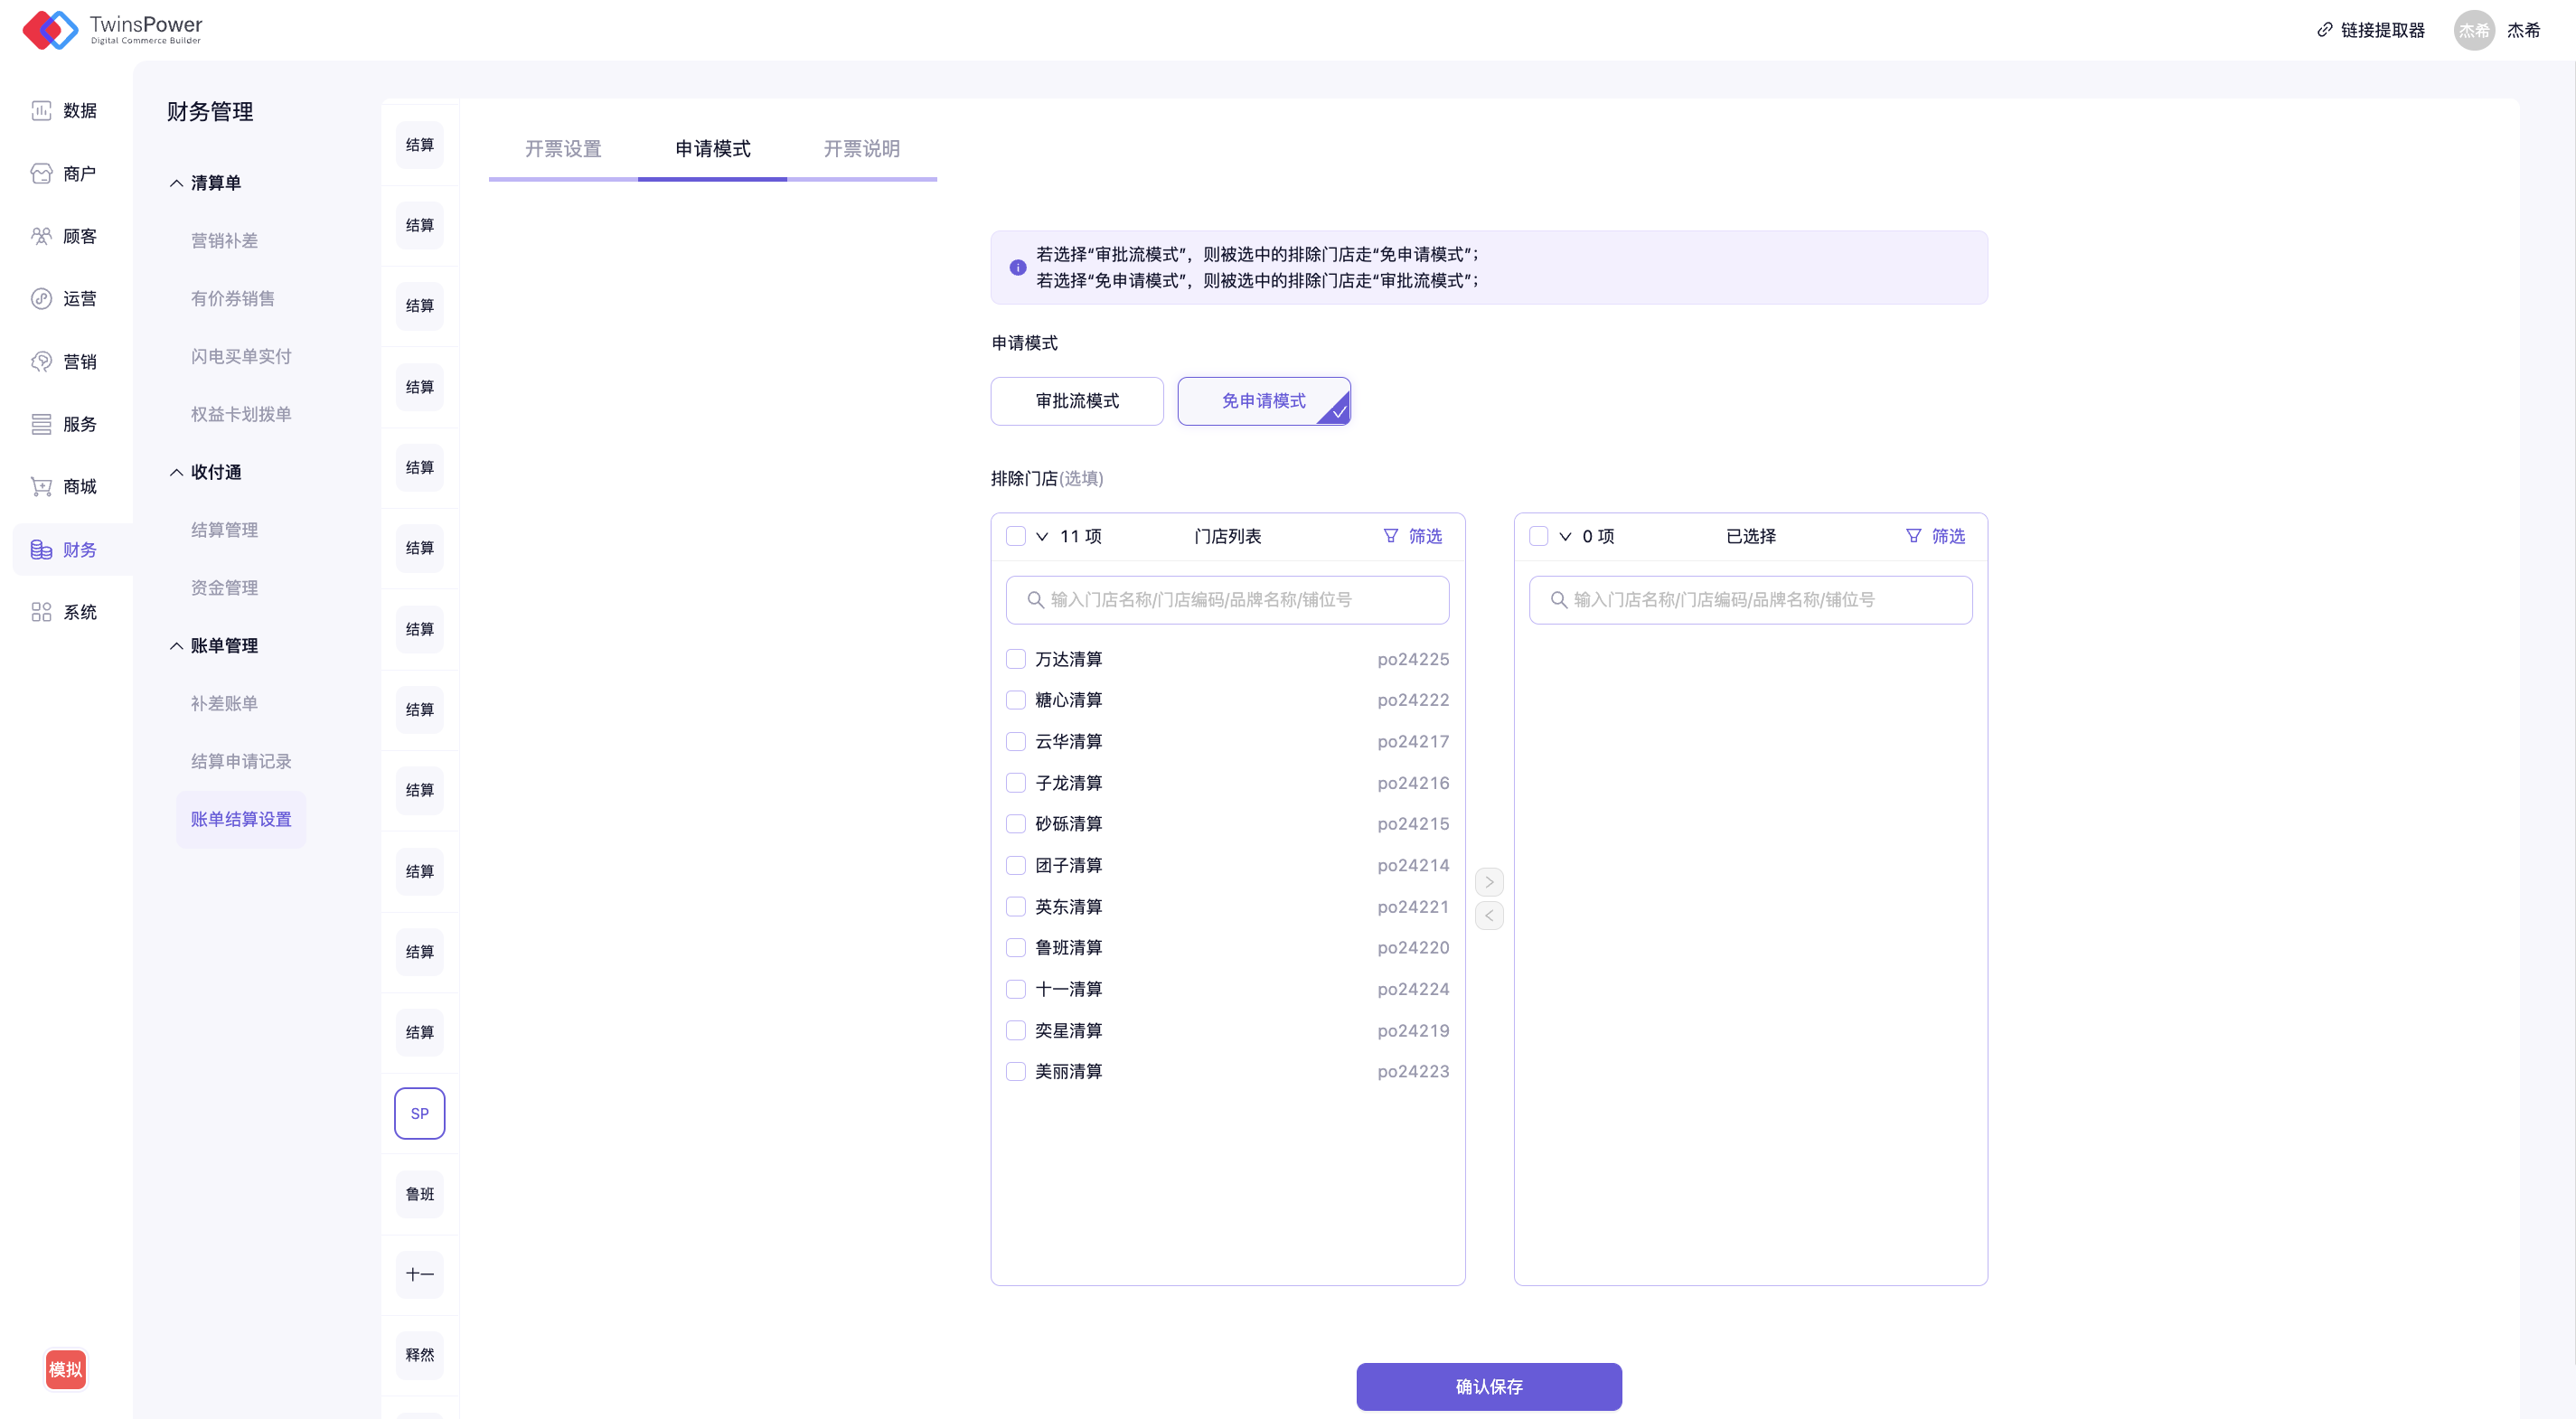Select the 营销 marketing sidebar icon
The image size is (2576, 1419).
tap(41, 361)
